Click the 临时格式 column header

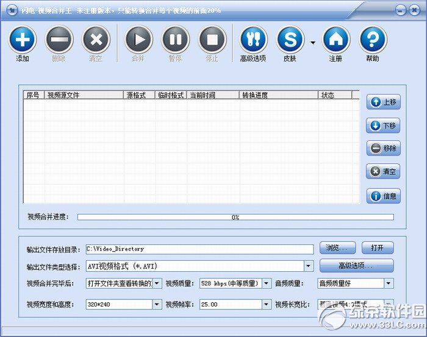pos(171,95)
